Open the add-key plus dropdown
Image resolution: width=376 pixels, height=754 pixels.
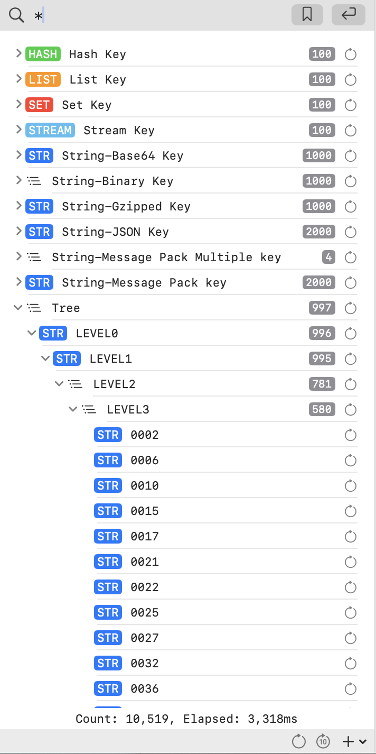354,741
